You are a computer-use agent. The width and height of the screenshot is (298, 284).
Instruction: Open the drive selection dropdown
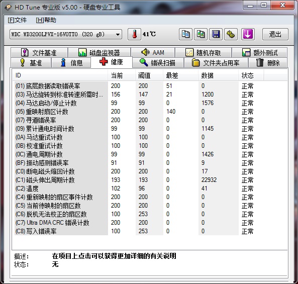[66, 34]
